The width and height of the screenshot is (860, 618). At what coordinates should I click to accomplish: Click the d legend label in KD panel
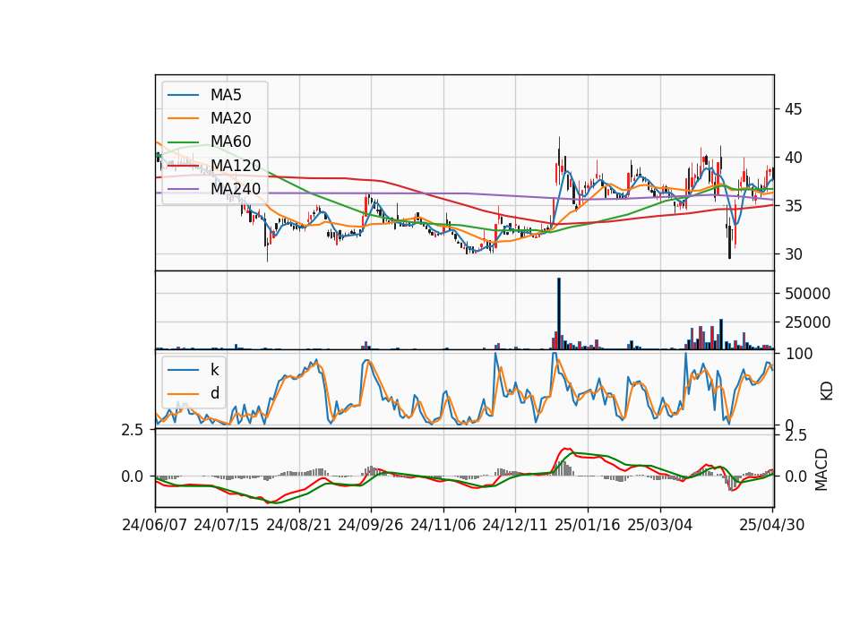(x=215, y=393)
